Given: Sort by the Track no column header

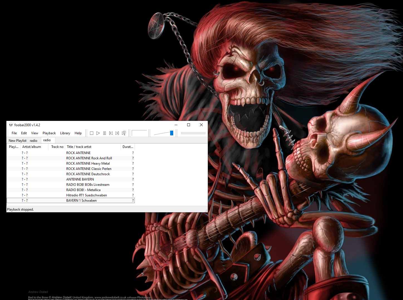Looking at the screenshot, I should click(57, 147).
